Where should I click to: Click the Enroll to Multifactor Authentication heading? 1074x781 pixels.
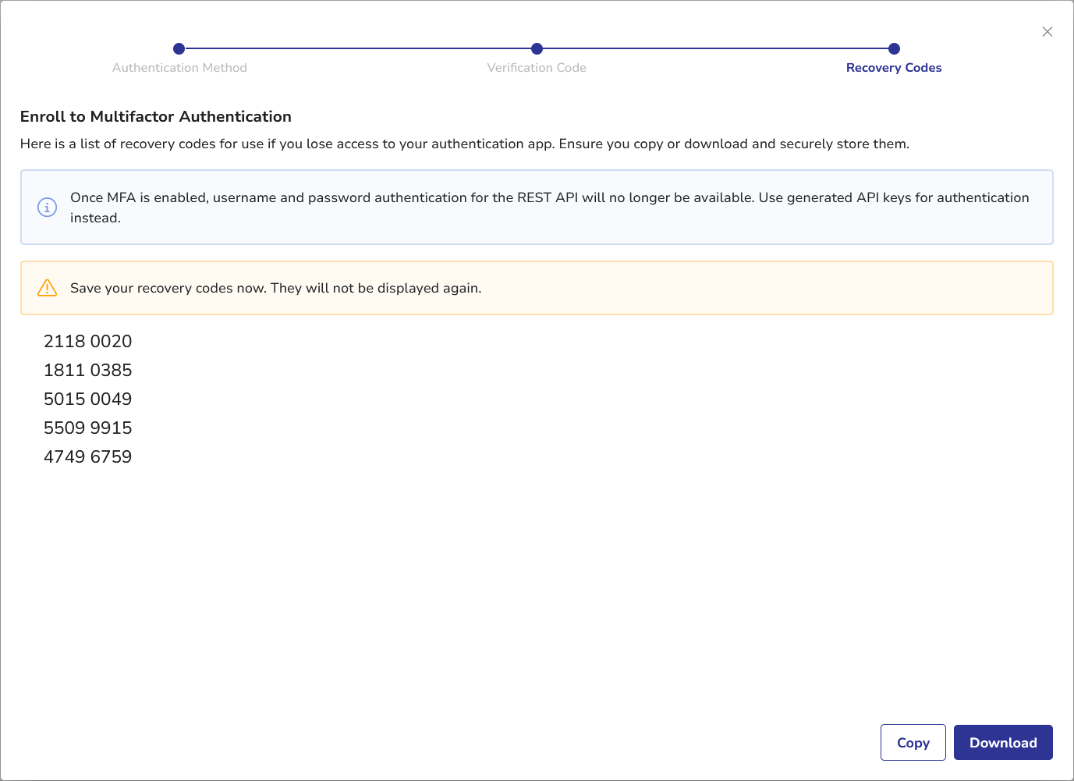click(156, 116)
